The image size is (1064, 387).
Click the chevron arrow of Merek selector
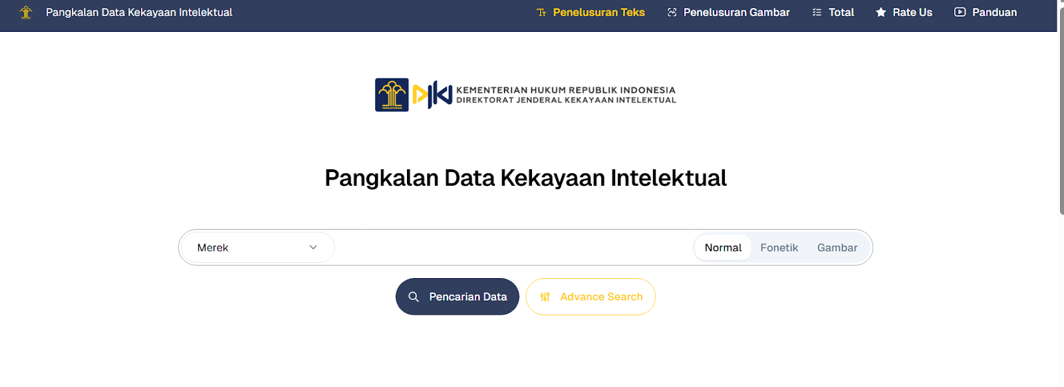(x=313, y=248)
